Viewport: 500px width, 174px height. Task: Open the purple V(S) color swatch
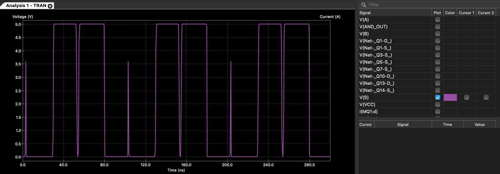click(x=450, y=97)
